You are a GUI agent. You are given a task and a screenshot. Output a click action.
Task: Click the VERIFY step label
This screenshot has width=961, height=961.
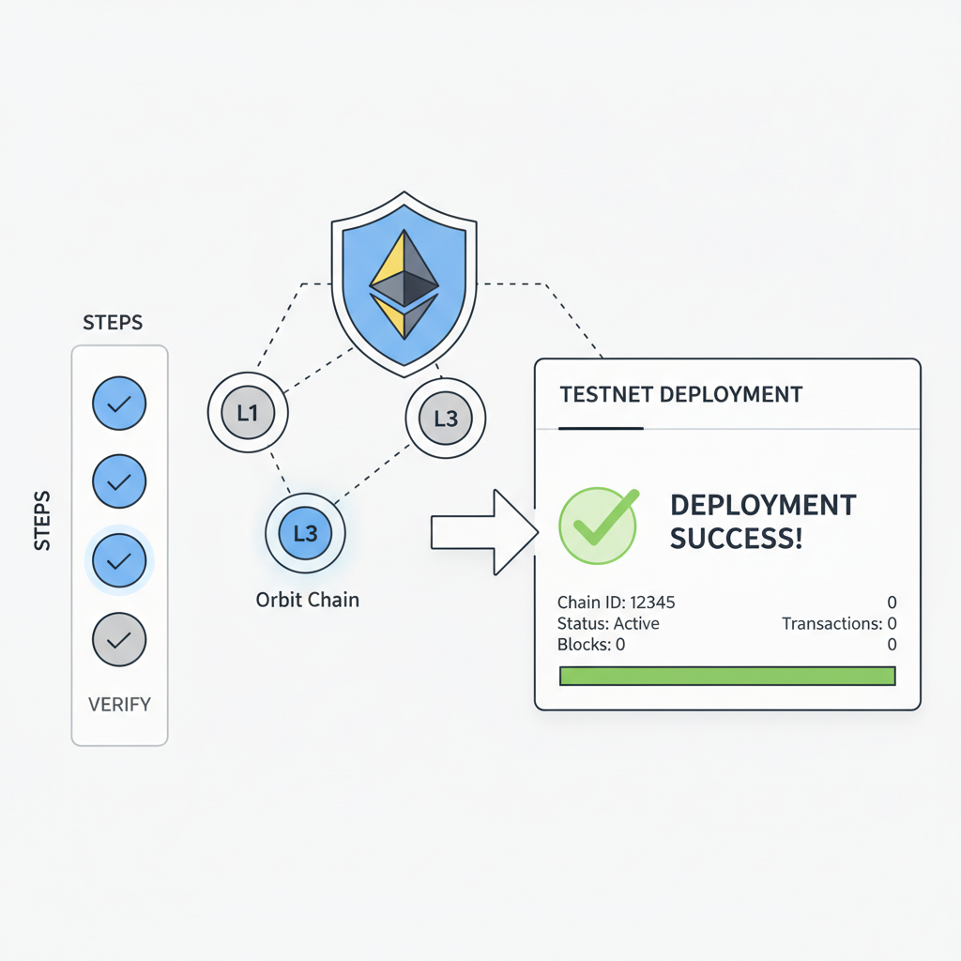click(x=119, y=705)
